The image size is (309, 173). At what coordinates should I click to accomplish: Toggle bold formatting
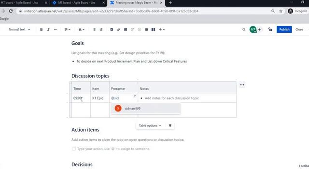pyautogui.click(x=41, y=29)
